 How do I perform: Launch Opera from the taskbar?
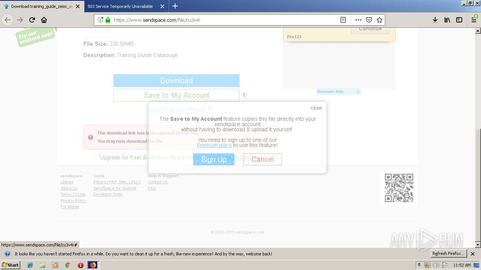[x=80, y=265]
